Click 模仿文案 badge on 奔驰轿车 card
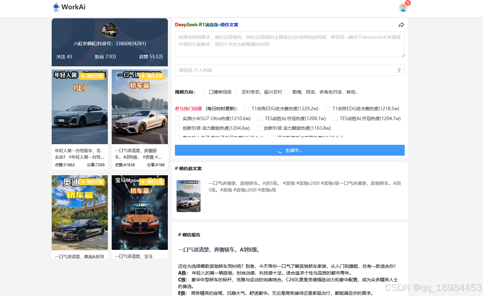The image size is (483, 296). [152, 76]
